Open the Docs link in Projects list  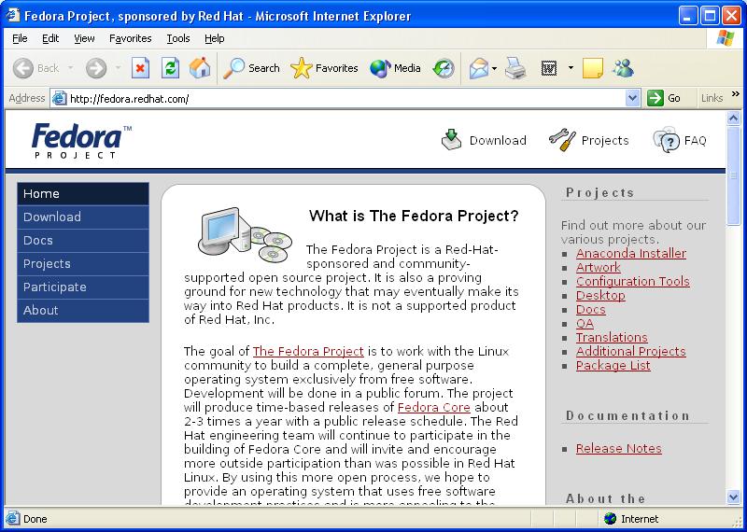pos(591,310)
